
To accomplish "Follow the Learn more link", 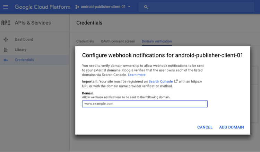I will 137,75.
